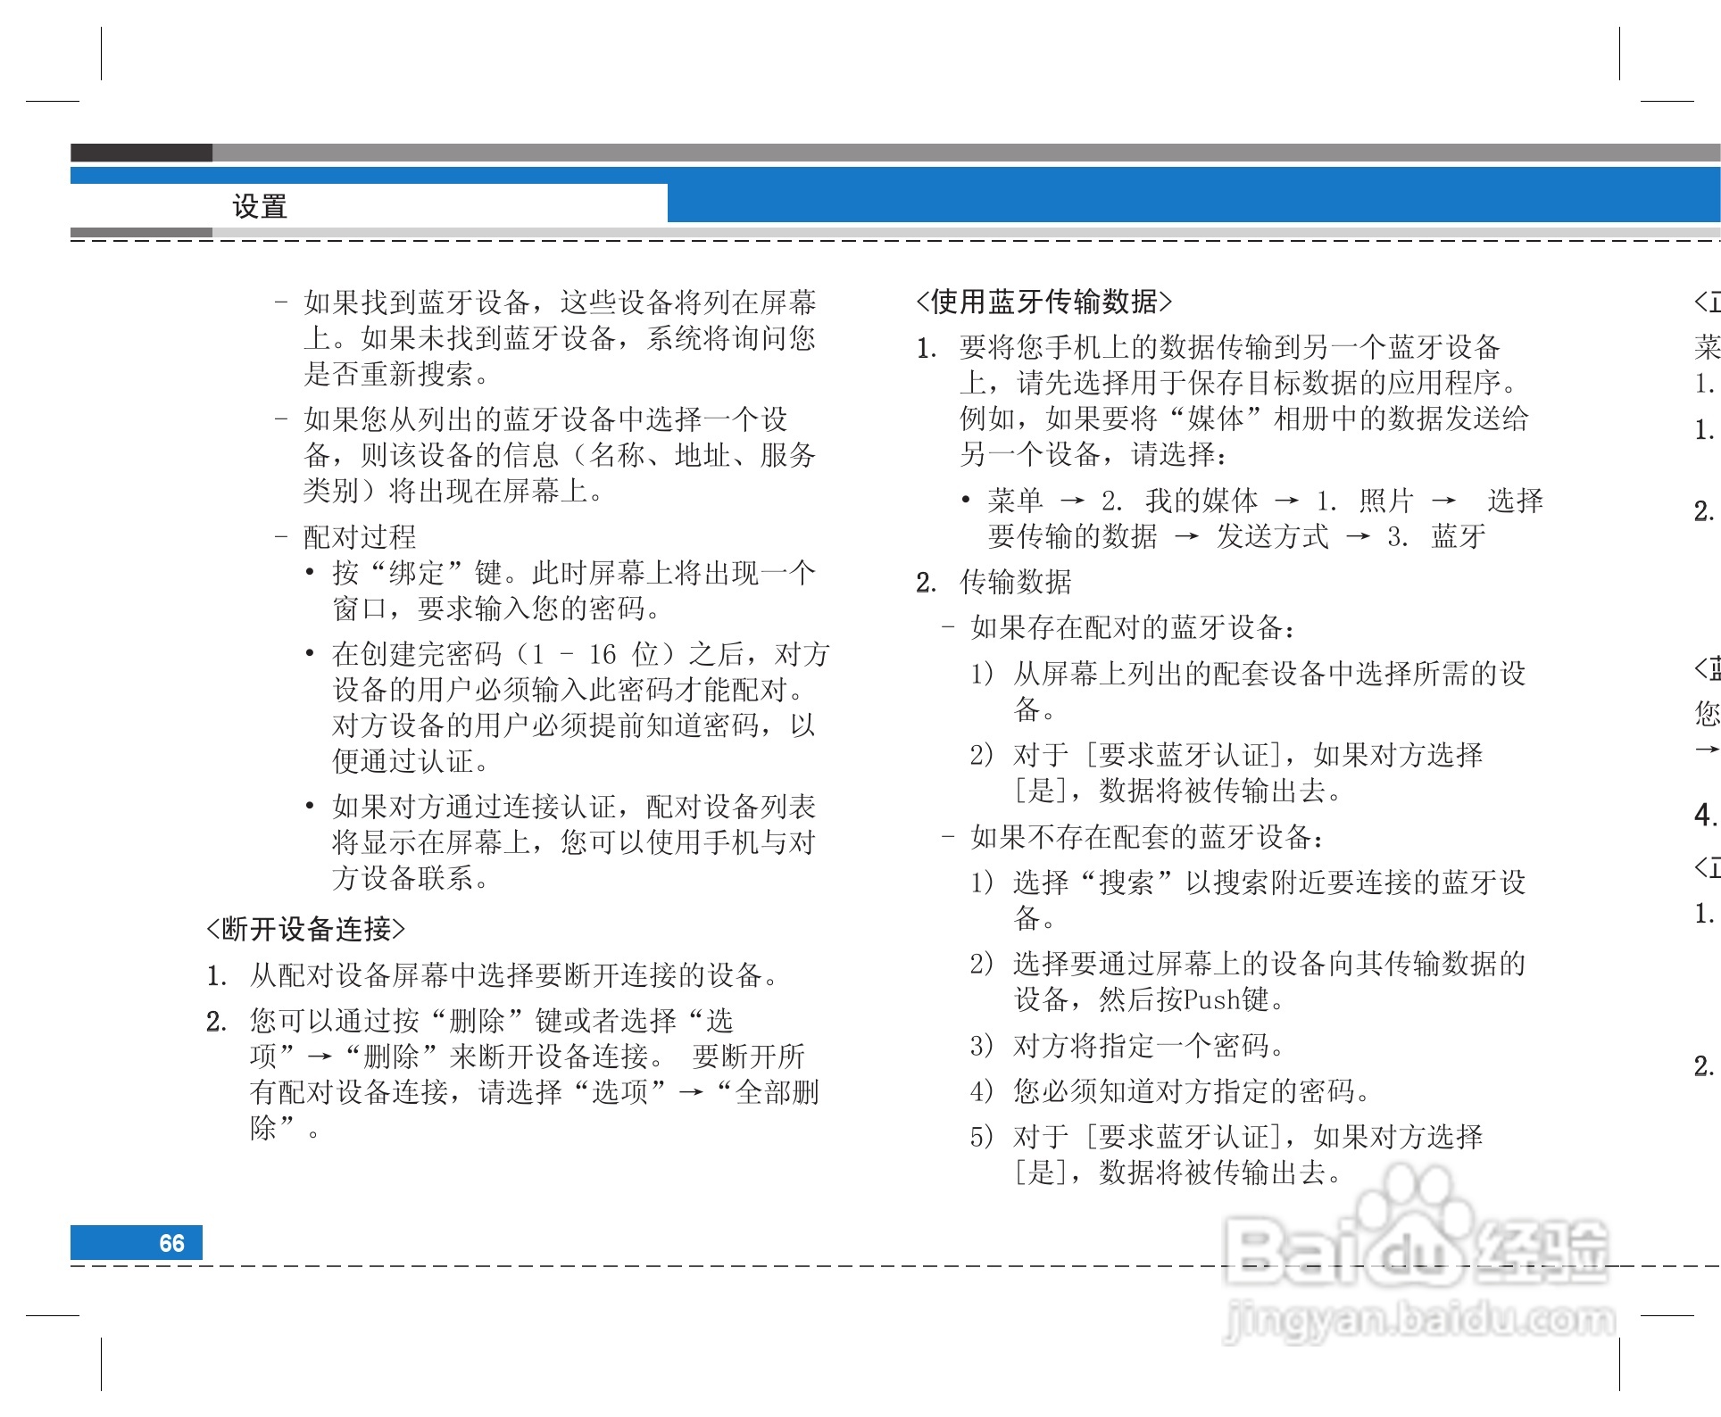The width and height of the screenshot is (1721, 1417).
Task: Click the <使用蓝牙传输数据> section heading
Action: 1043,302
